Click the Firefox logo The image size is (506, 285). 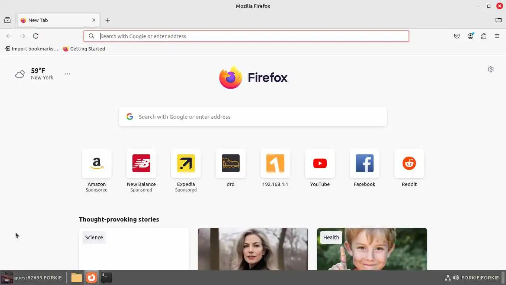(x=253, y=78)
